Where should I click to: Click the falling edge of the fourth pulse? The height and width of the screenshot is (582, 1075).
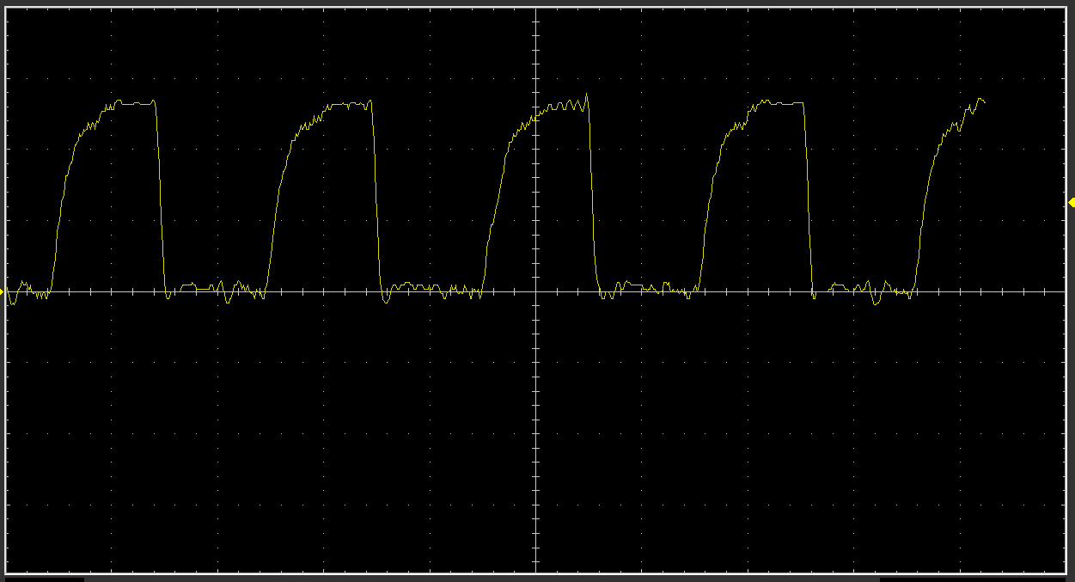tap(809, 198)
